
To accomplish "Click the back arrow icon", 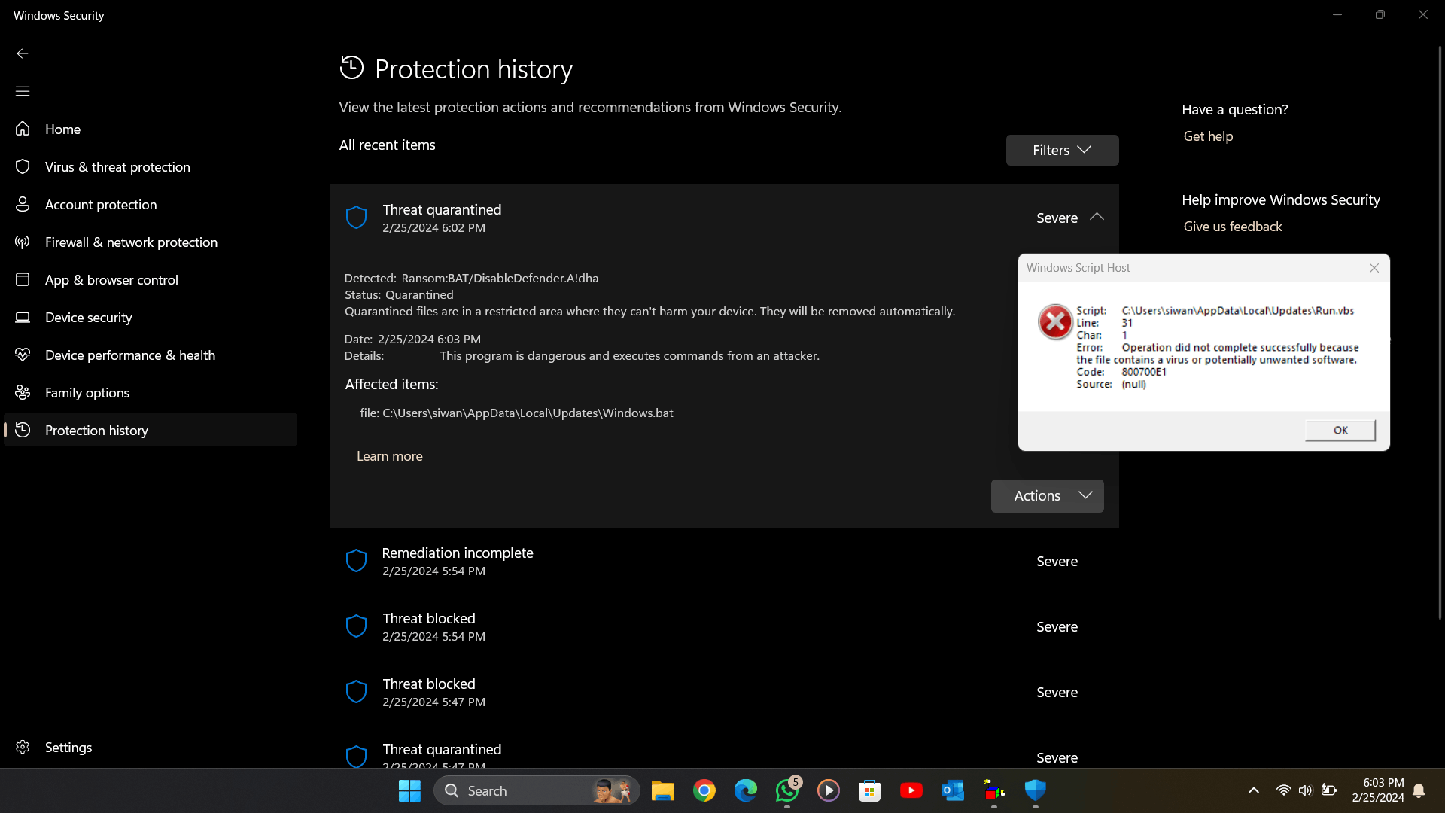I will (x=23, y=53).
